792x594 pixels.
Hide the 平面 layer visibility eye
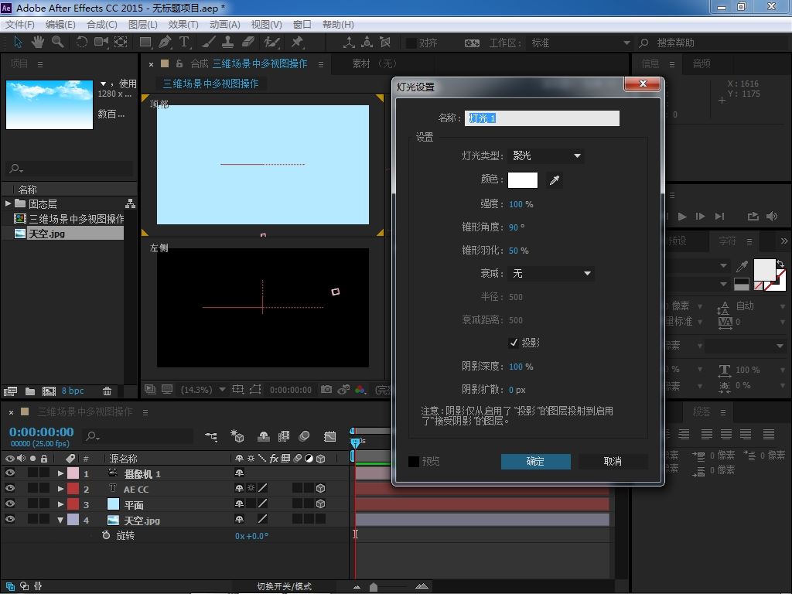(10, 504)
